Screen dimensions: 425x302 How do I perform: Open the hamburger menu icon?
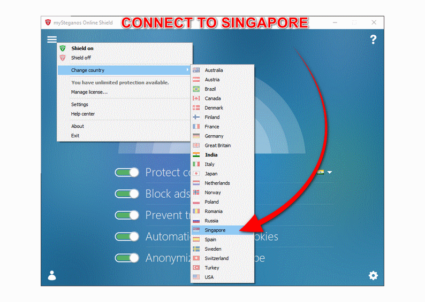click(x=52, y=40)
